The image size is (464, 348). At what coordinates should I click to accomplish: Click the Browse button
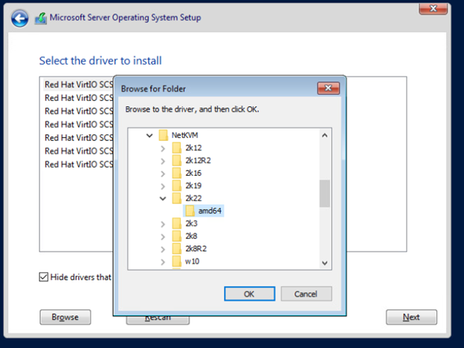click(65, 317)
